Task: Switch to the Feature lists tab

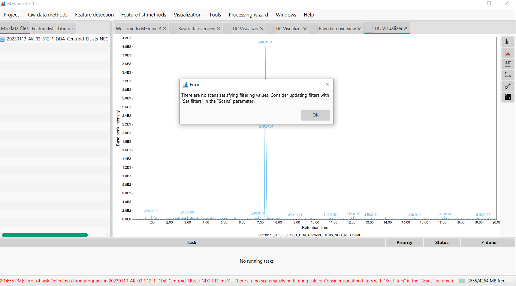Action: tap(43, 28)
